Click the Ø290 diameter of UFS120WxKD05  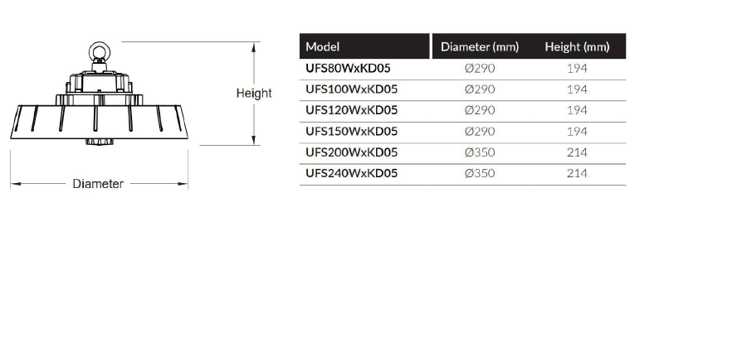point(480,110)
